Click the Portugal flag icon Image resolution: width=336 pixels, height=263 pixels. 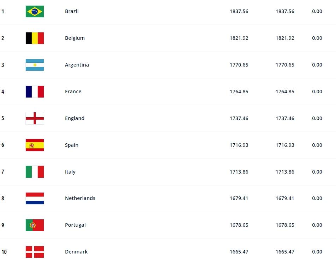click(x=35, y=225)
